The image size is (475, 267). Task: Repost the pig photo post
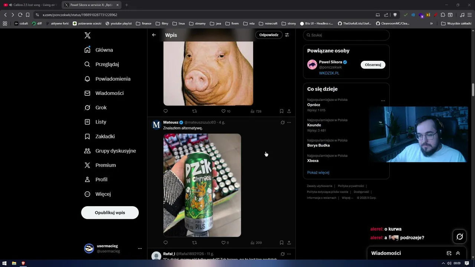(194, 111)
